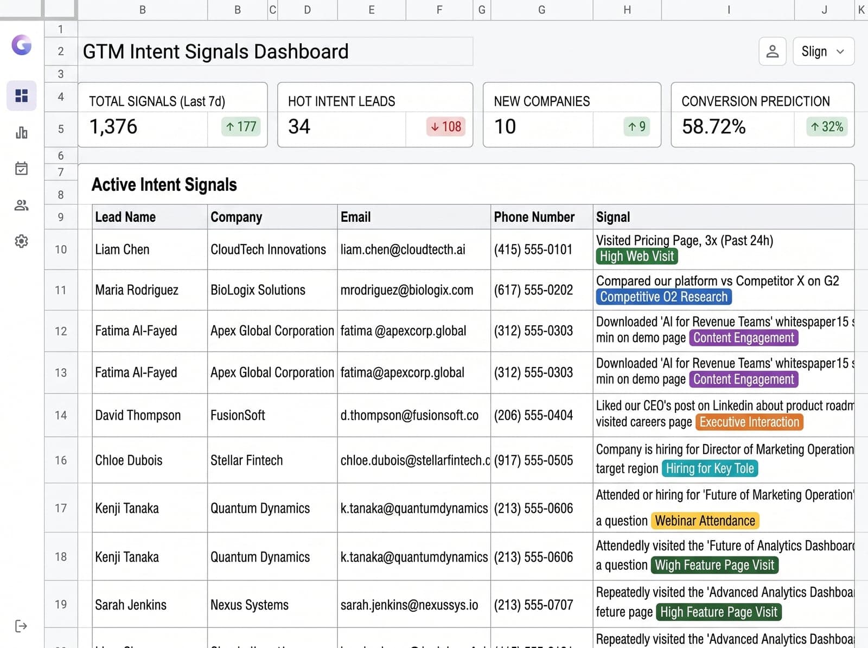Open the dashboard grid icon
This screenshot has height=648, width=868.
[22, 96]
